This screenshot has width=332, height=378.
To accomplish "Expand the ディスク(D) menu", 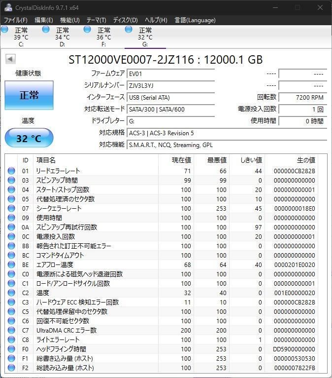I will point(125,20).
